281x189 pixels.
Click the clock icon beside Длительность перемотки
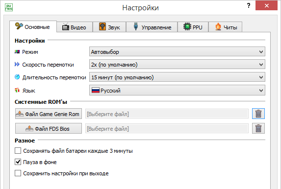[17, 77]
